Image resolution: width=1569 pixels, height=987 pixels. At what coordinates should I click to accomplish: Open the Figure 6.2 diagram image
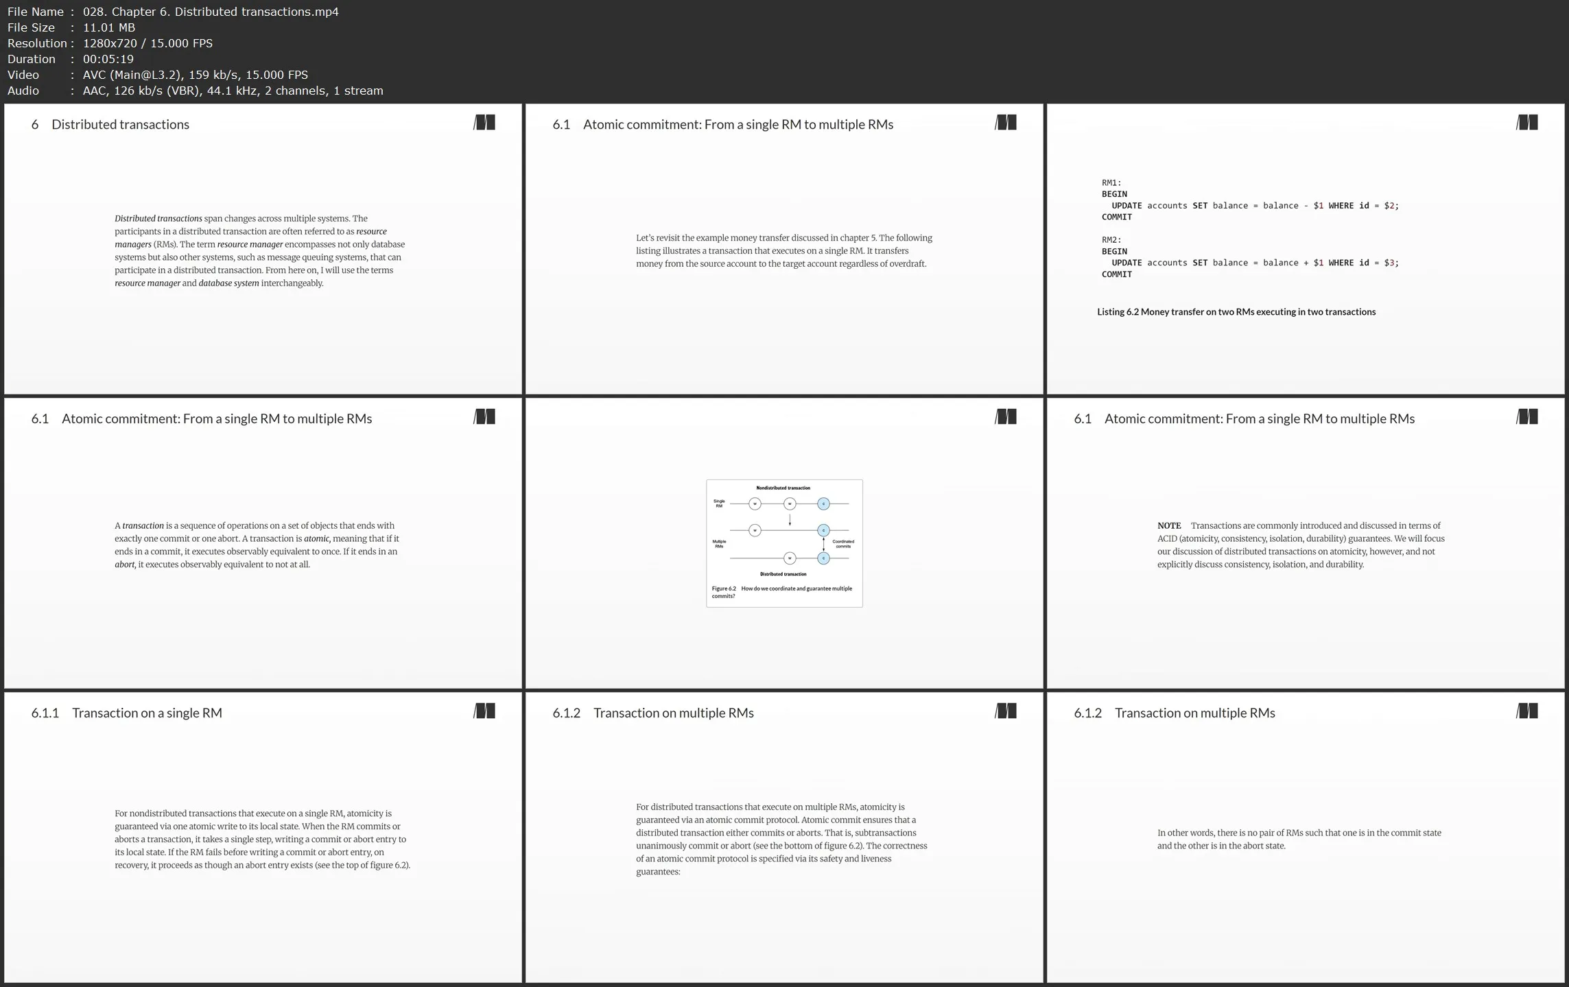[x=784, y=543]
